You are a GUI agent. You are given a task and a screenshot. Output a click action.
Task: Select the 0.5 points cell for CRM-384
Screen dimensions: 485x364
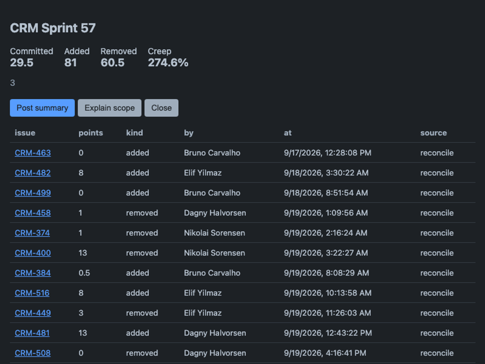coord(84,273)
